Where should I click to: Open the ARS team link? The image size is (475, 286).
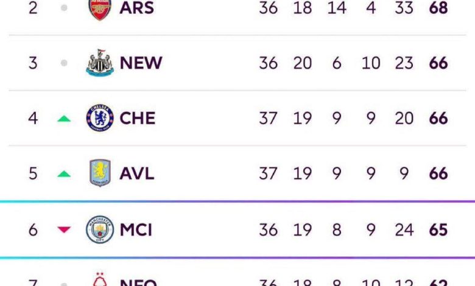click(138, 9)
